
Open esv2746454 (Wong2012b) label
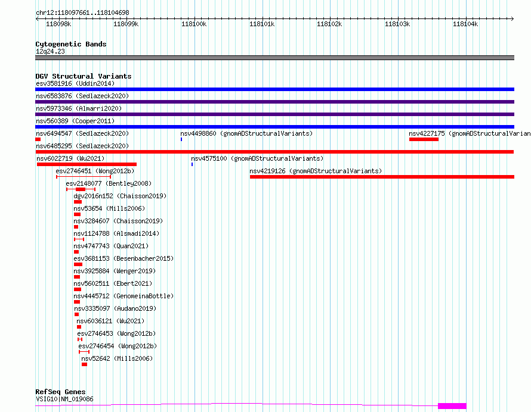pos(118,346)
